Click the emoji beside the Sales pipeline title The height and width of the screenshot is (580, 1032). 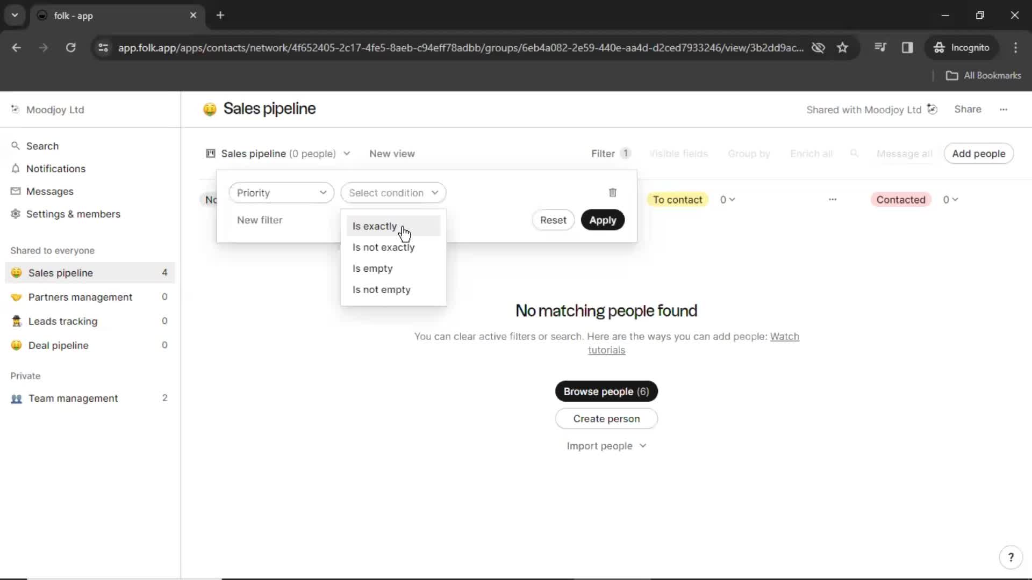click(210, 109)
